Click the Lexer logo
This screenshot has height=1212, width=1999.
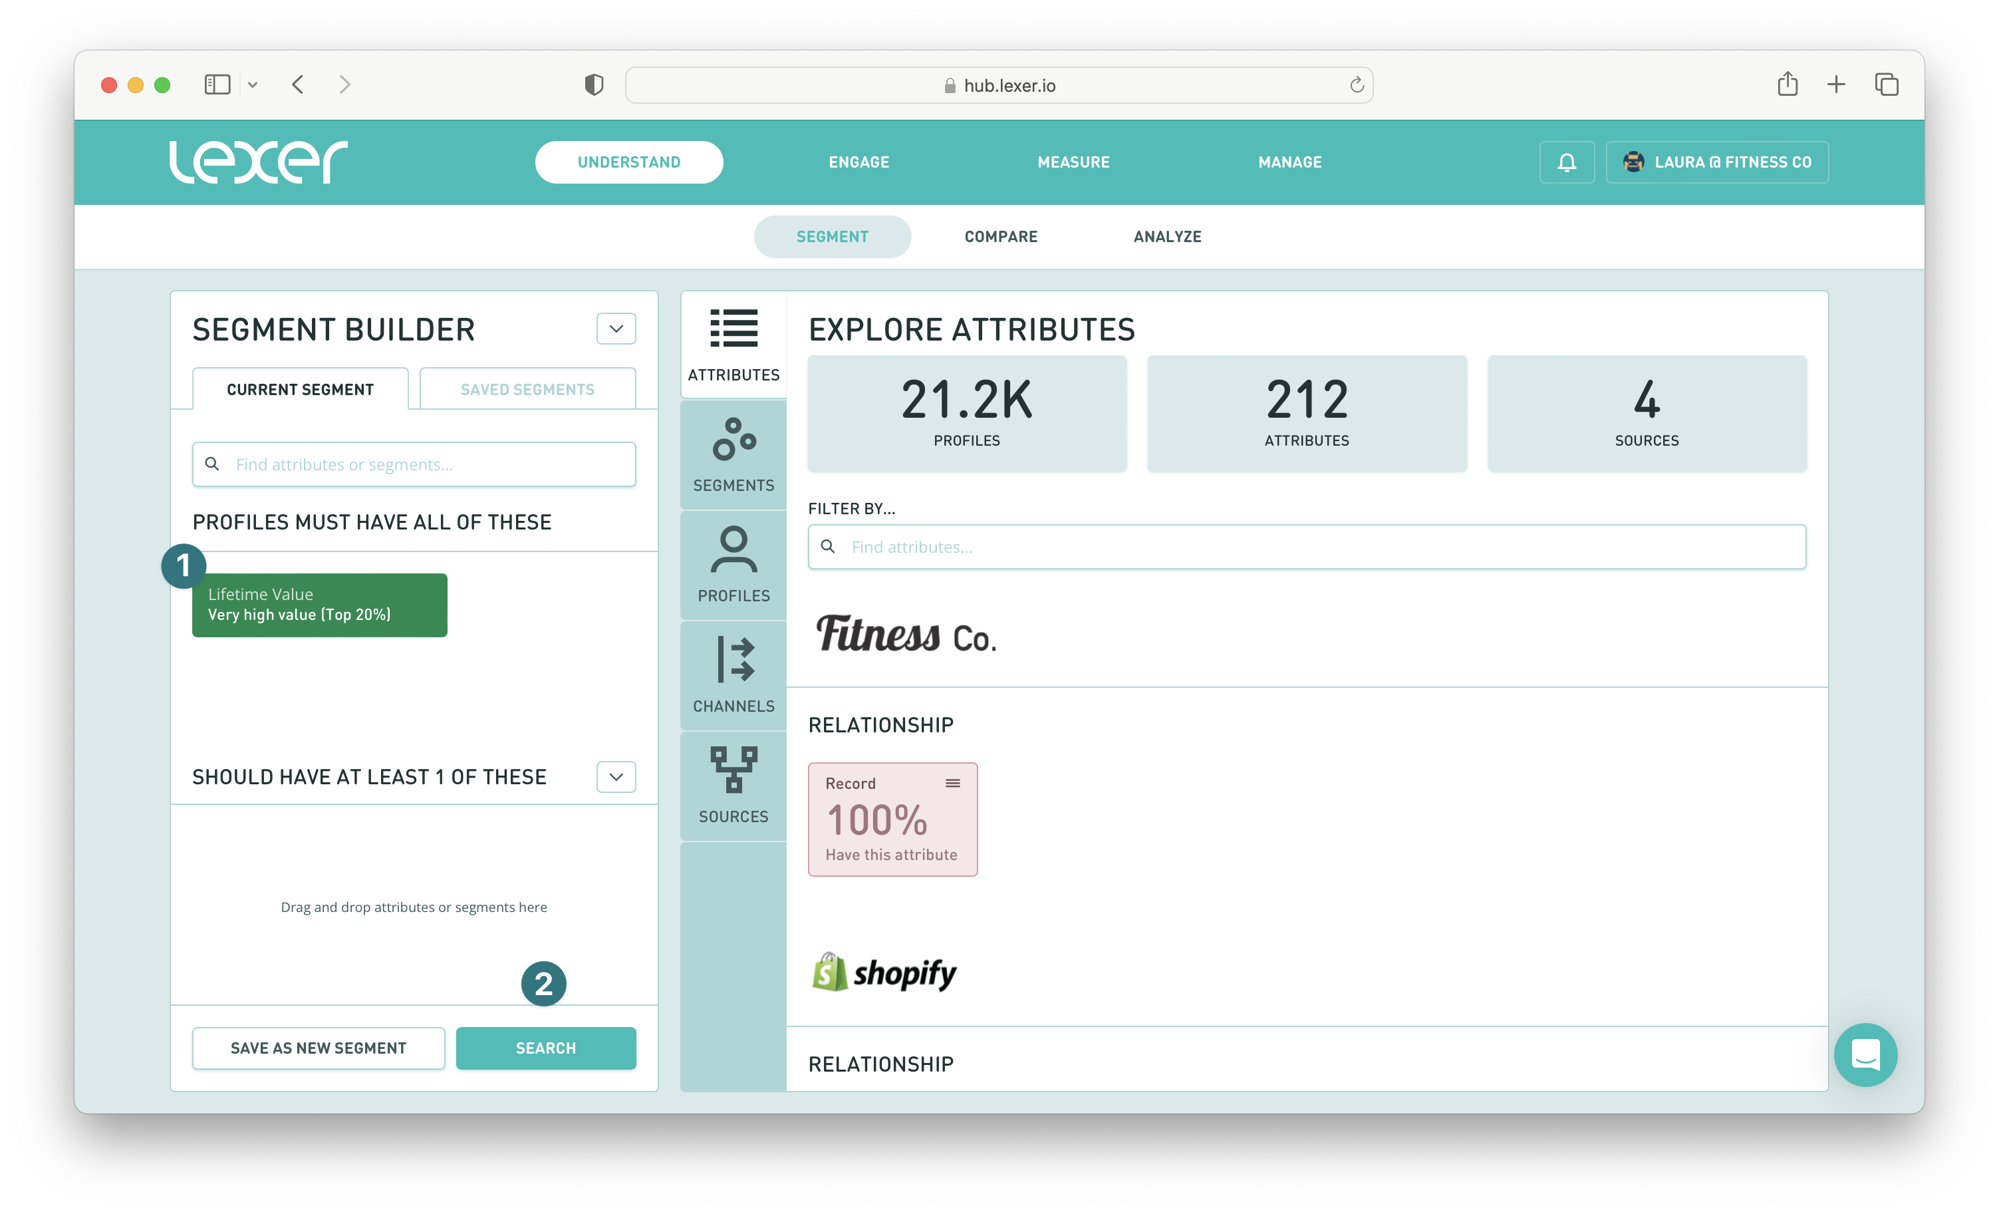[x=258, y=162]
